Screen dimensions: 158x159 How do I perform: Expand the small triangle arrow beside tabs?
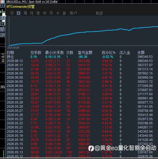click(6, 16)
